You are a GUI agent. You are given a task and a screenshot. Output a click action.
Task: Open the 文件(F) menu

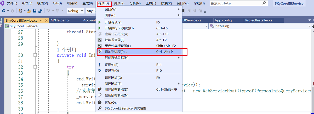pyautogui.click(x=12, y=3)
